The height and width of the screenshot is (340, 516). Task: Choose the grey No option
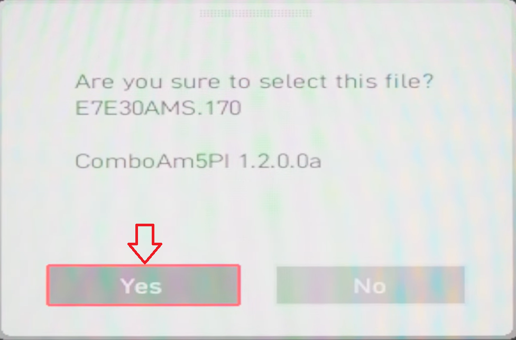pyautogui.click(x=370, y=285)
